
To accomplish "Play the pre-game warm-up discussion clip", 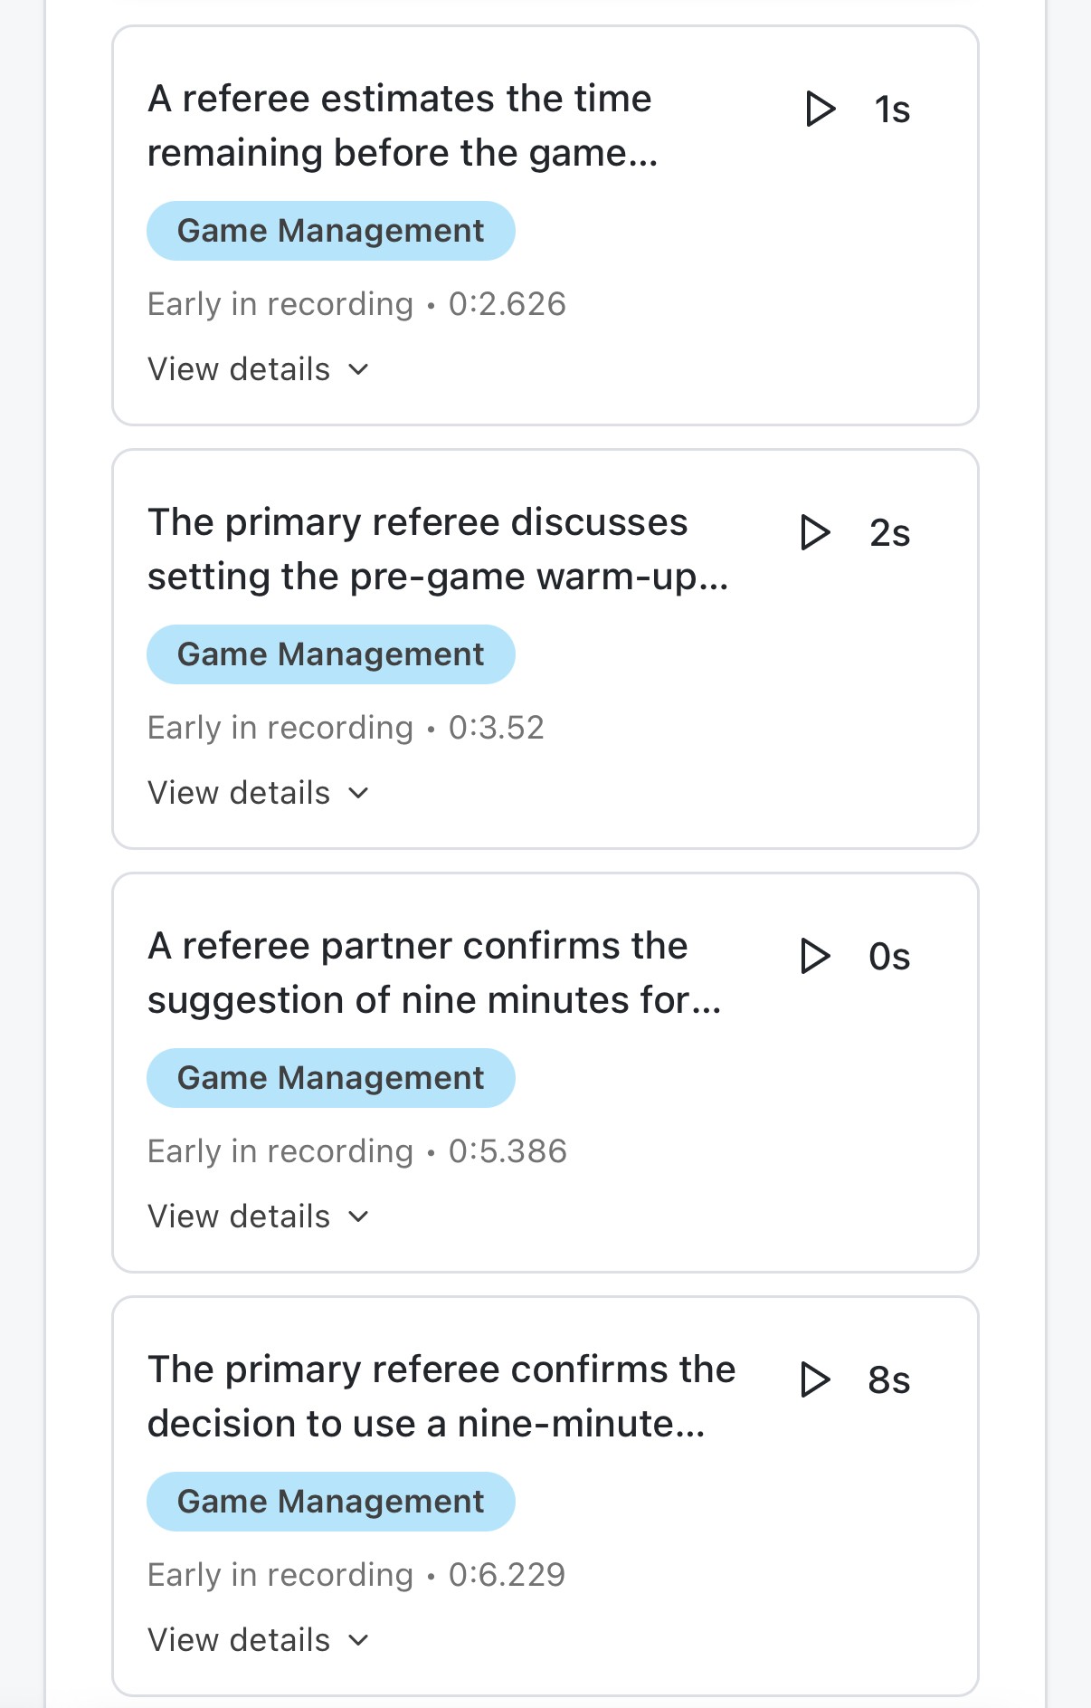I will click(815, 533).
